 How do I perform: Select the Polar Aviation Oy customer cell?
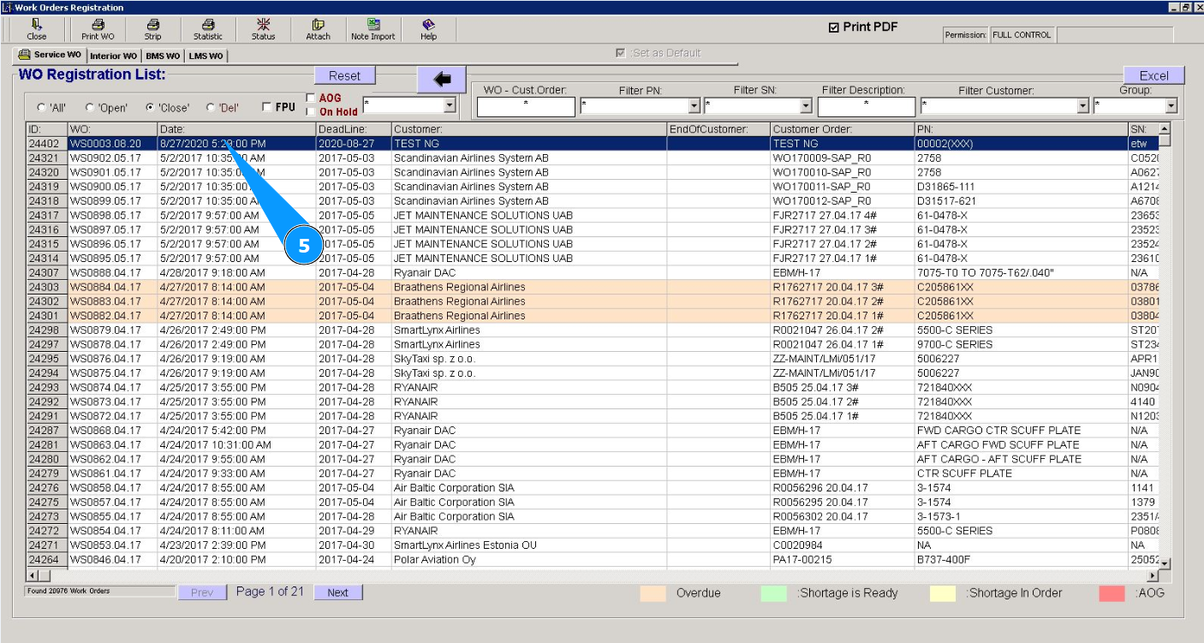[529, 560]
